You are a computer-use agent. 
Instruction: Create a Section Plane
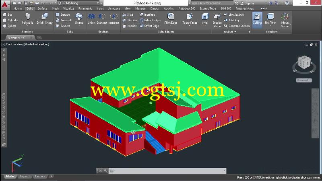(217, 20)
